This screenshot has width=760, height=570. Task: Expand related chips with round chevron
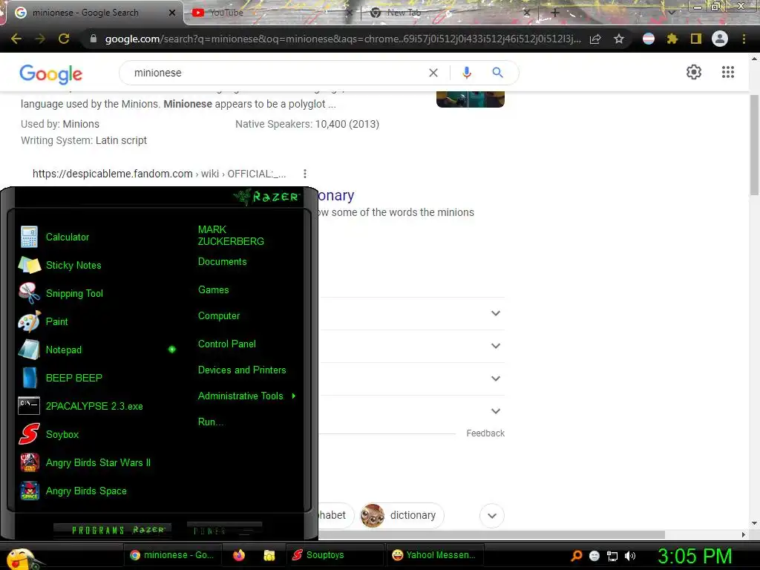coord(492,515)
